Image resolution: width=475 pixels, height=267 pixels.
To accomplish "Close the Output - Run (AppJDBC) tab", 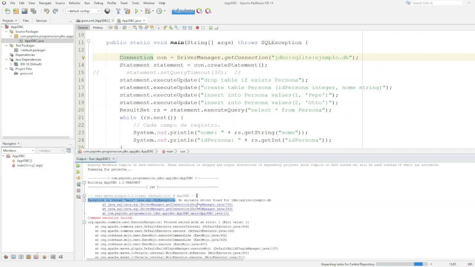I will point(114,159).
